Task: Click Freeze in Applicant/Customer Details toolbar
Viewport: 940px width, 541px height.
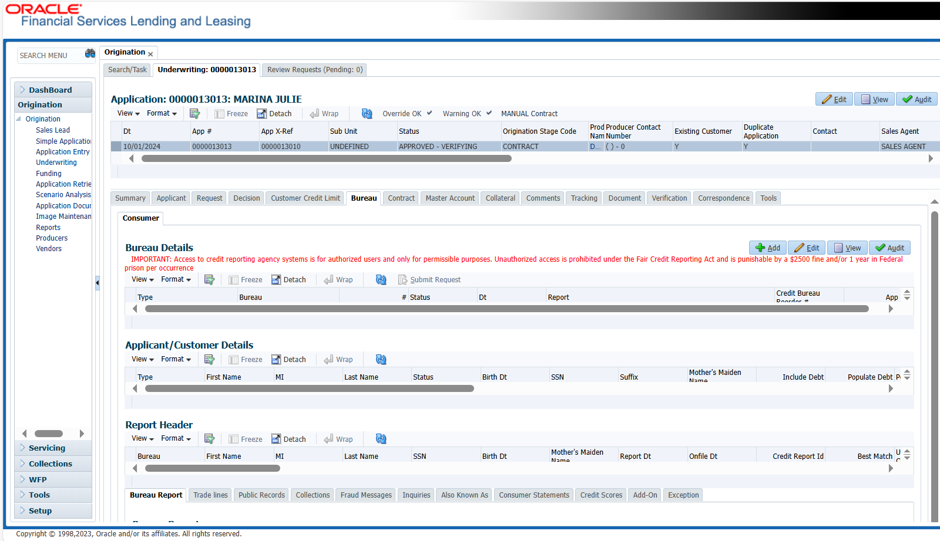Action: (x=245, y=360)
